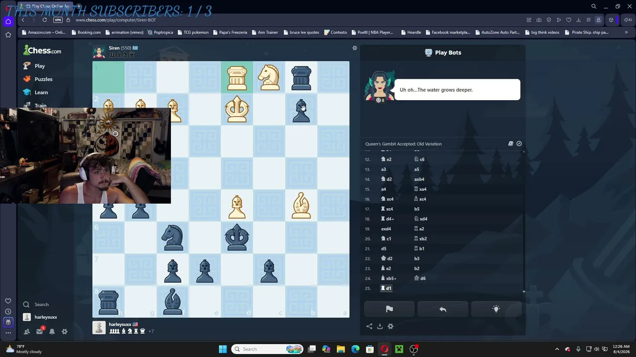Expand Opera sidebar more options dots
The height and width of the screenshot is (357, 636).
pos(8,333)
